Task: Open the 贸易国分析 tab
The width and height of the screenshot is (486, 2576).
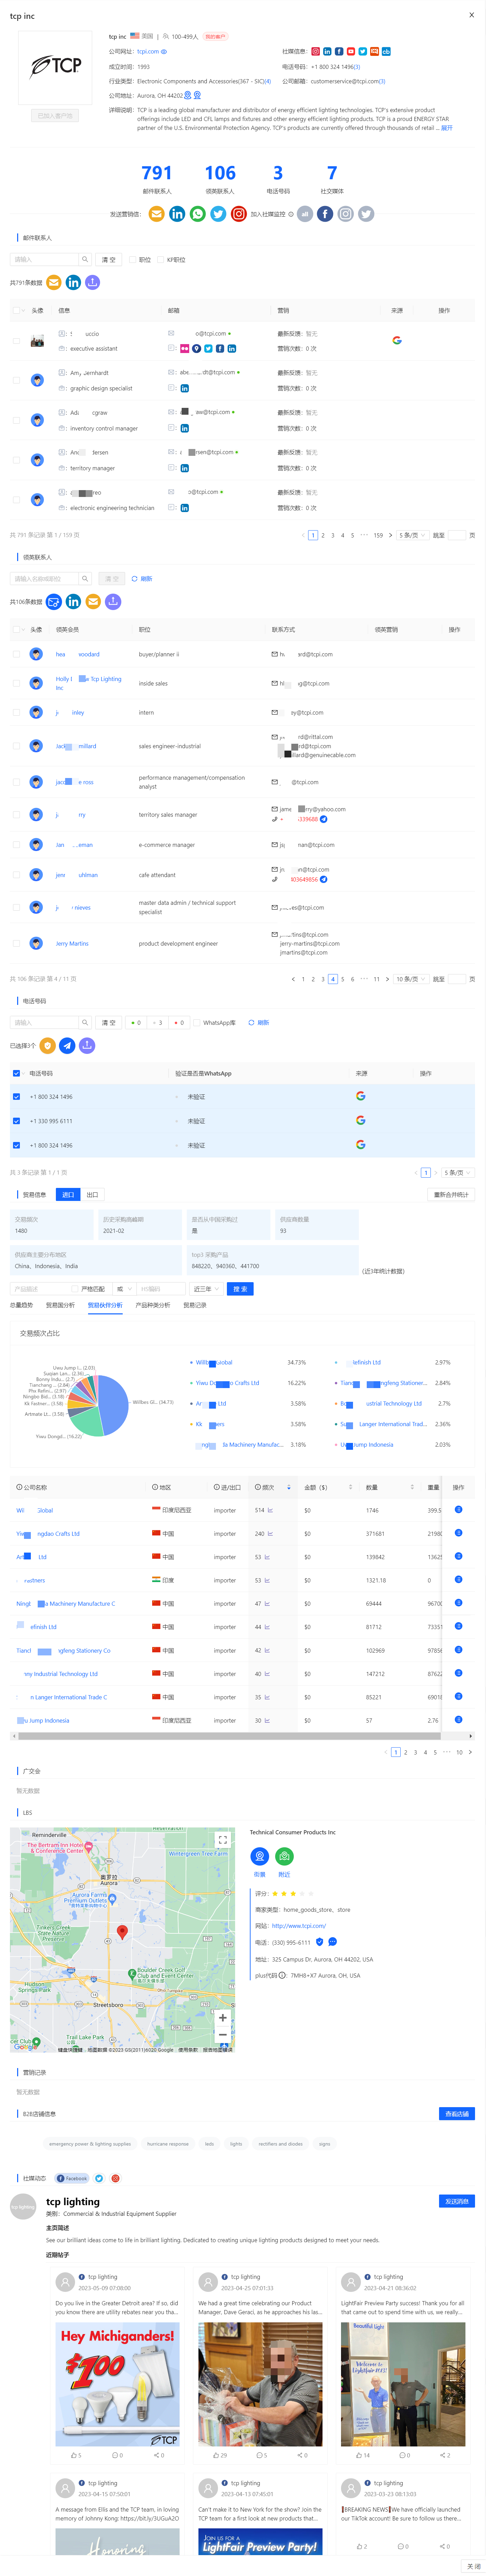Action: pos(60,1305)
